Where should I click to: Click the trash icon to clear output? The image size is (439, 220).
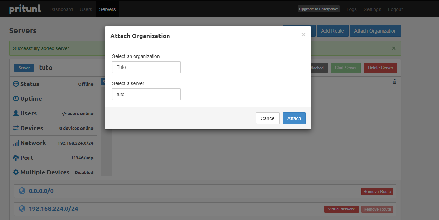pyautogui.click(x=395, y=82)
